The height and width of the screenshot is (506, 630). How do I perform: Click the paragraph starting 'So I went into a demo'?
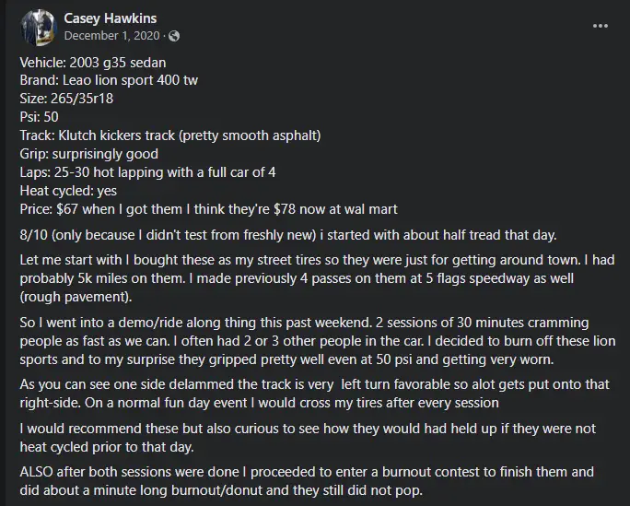point(318,341)
